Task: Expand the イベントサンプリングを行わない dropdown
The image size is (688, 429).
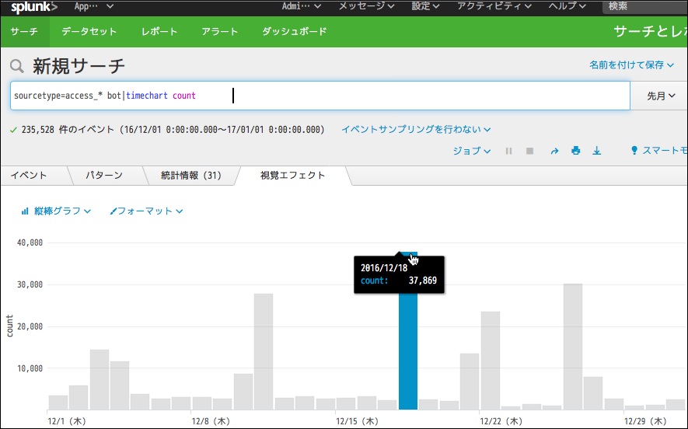Action: (x=416, y=129)
